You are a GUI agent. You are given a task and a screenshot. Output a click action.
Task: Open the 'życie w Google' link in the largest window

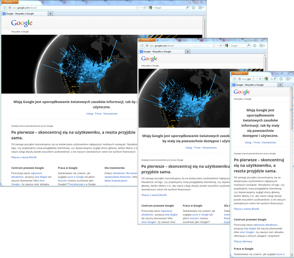point(76,177)
